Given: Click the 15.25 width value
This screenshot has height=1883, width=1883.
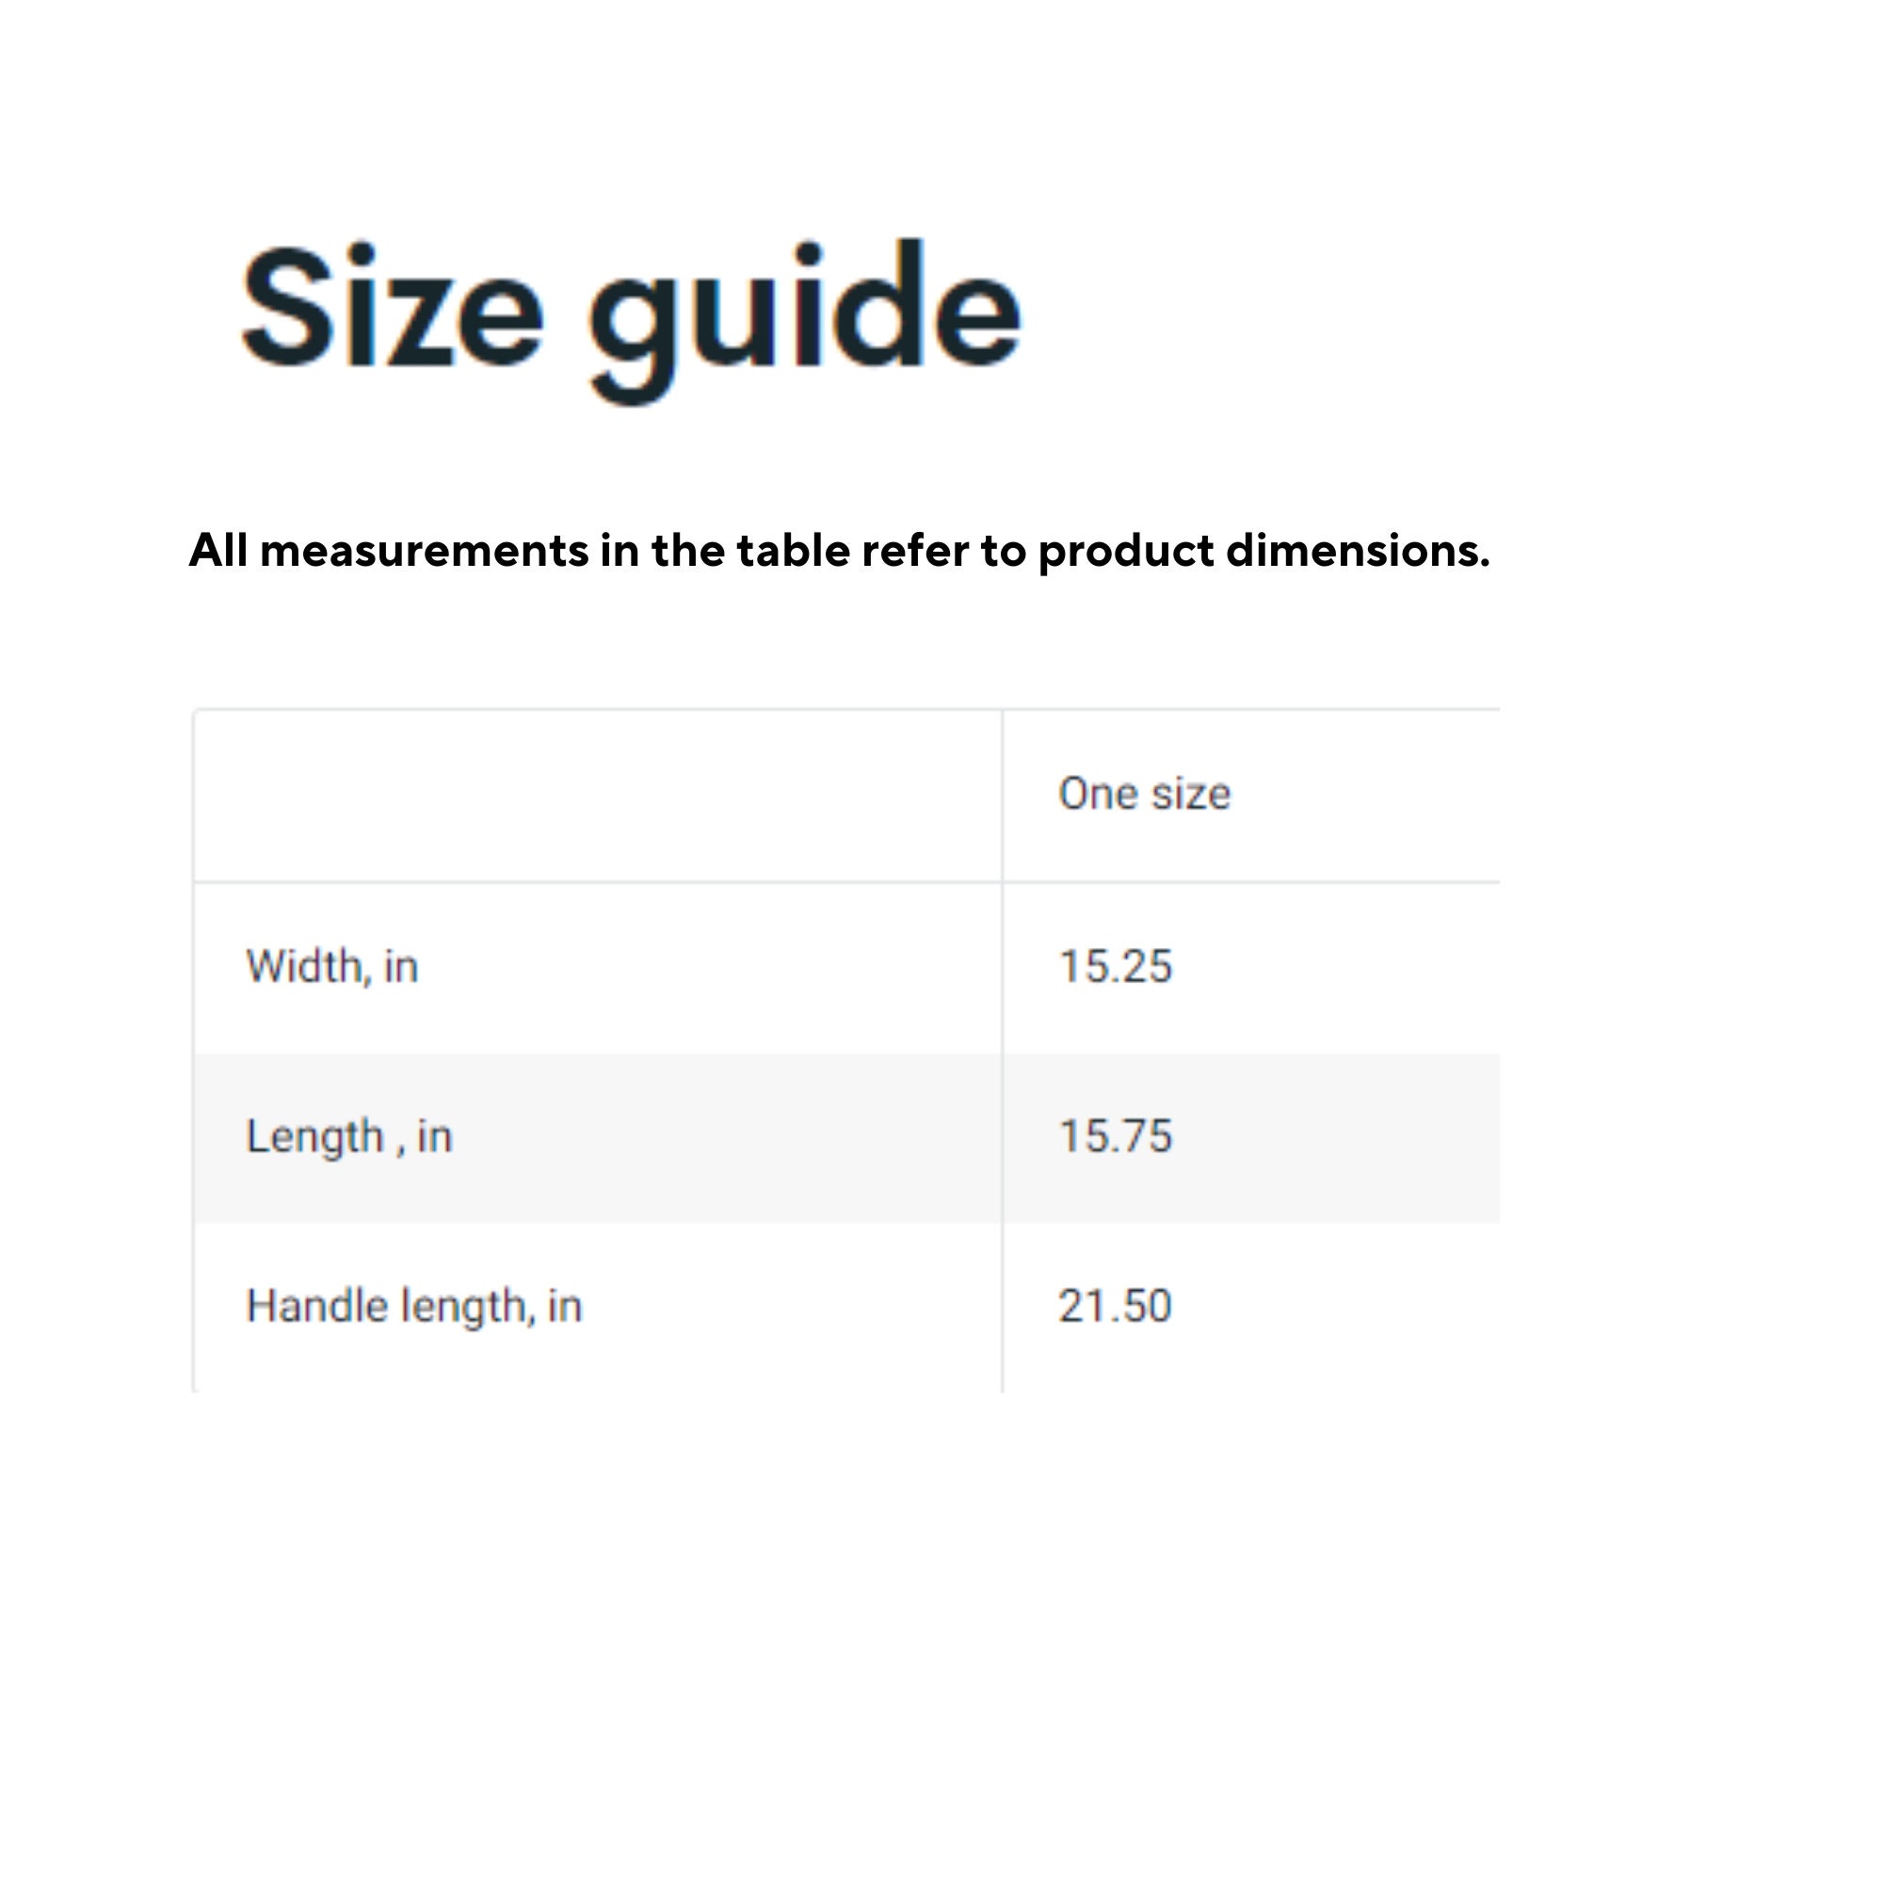Looking at the screenshot, I should (1115, 967).
